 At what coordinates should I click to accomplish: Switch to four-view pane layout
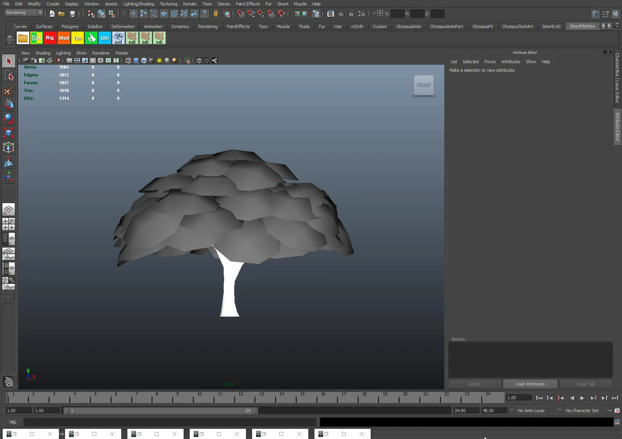(9, 224)
